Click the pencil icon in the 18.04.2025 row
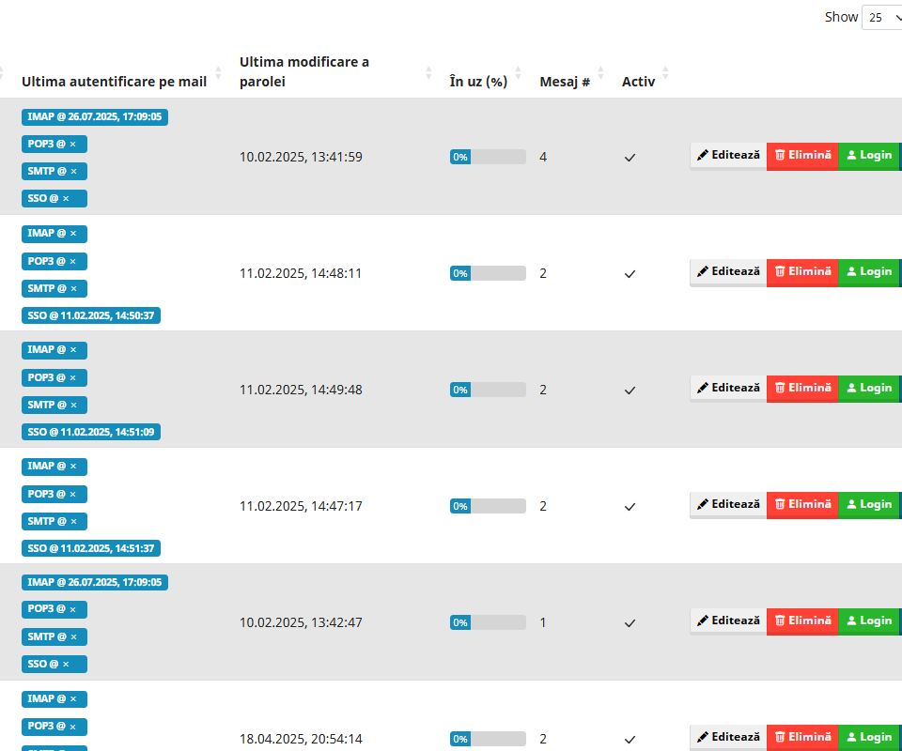Screen dimensions: 902x751 point(703,737)
